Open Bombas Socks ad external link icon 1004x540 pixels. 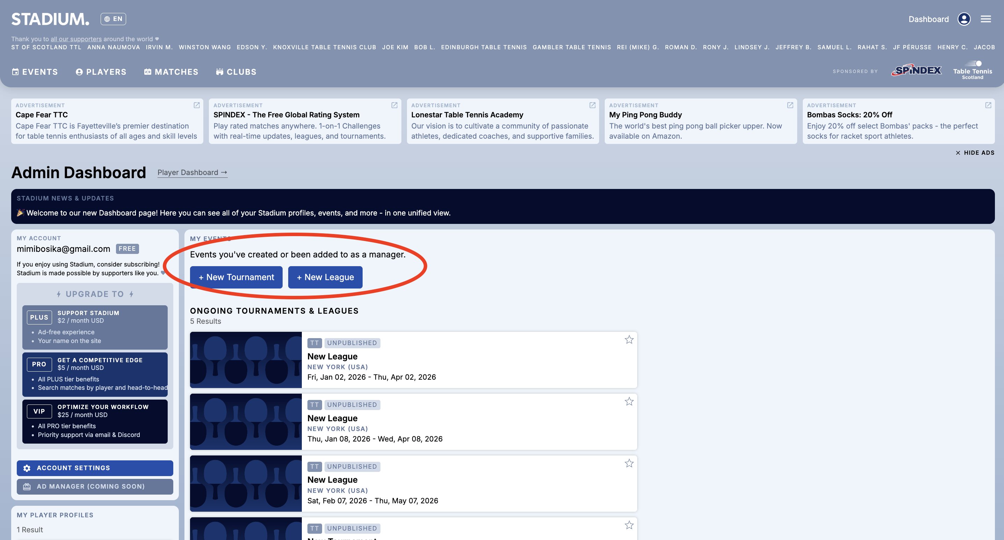[x=988, y=105]
